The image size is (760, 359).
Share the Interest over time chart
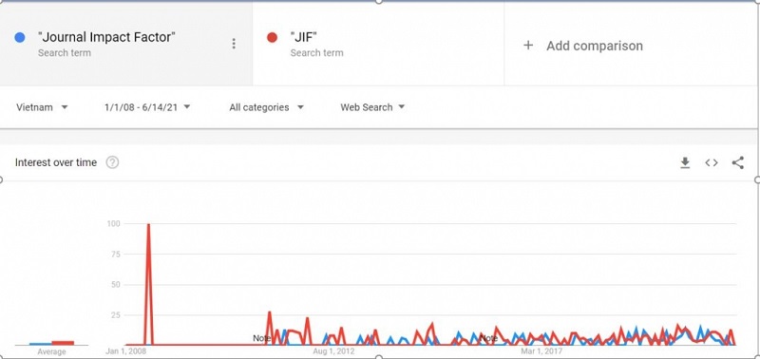click(x=738, y=162)
